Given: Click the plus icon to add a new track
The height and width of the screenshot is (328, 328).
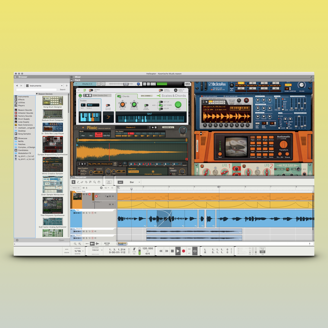Looking at the screenshot, I should 101,188.
